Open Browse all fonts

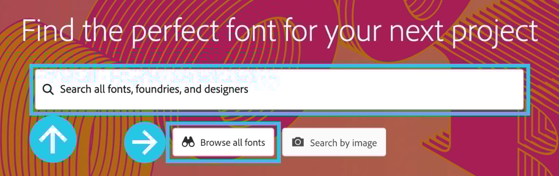224,142
